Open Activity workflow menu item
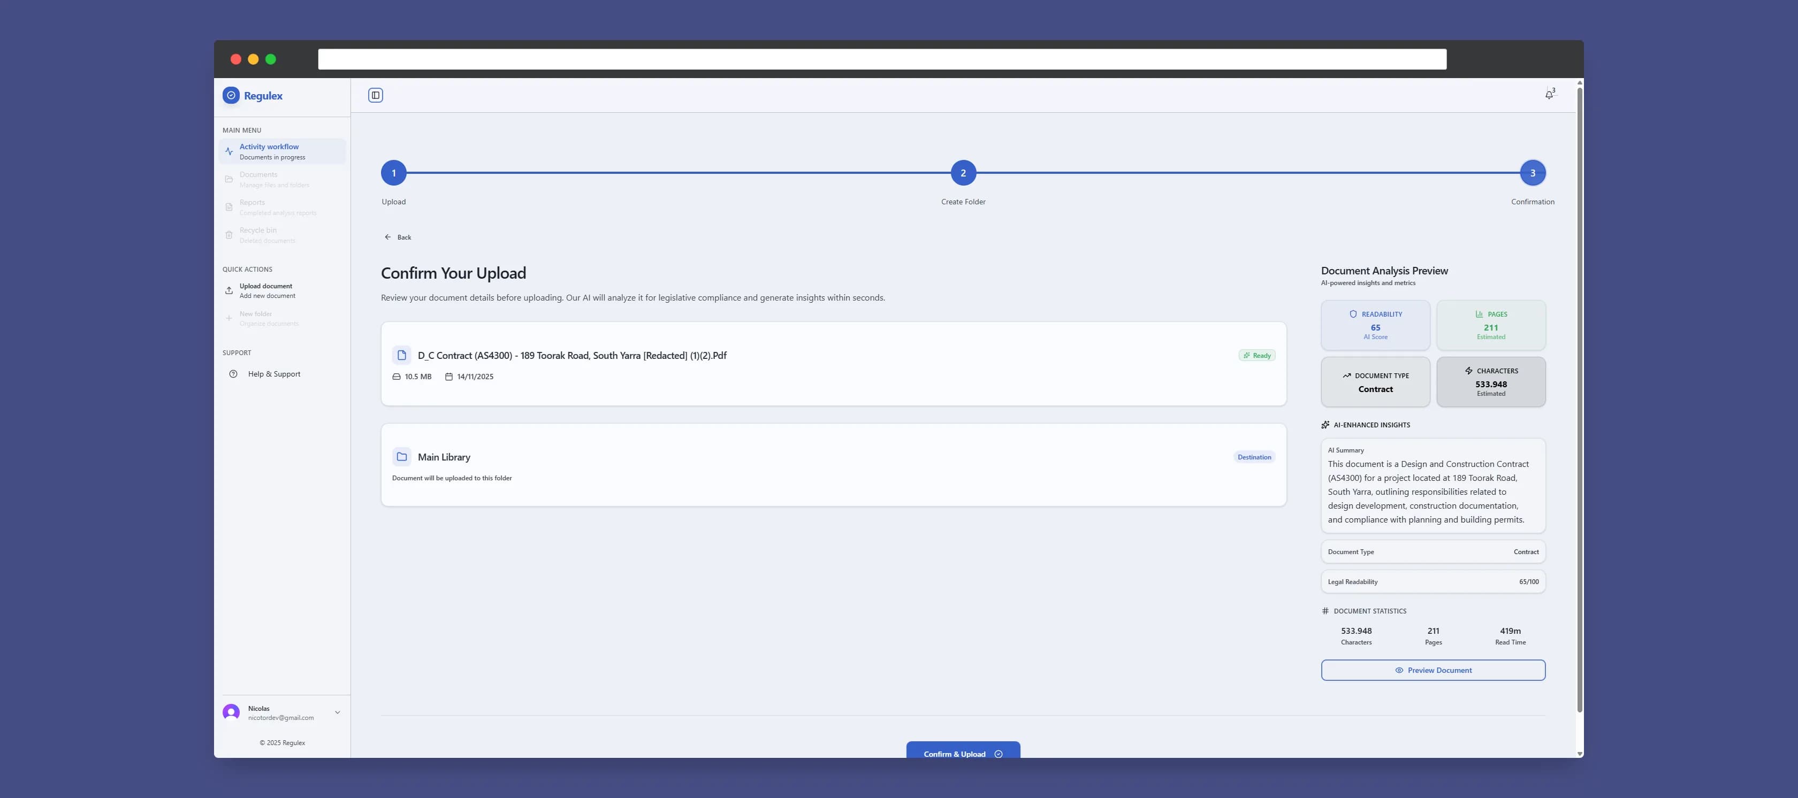This screenshot has width=1798, height=798. click(x=282, y=151)
